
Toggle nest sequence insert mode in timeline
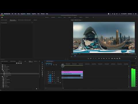(47, 65)
